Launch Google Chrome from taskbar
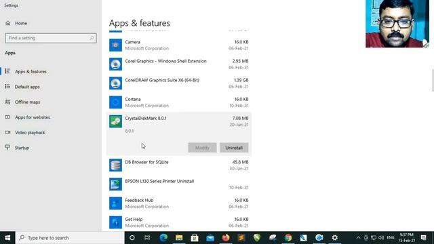434x244 pixels. [x=288, y=238]
